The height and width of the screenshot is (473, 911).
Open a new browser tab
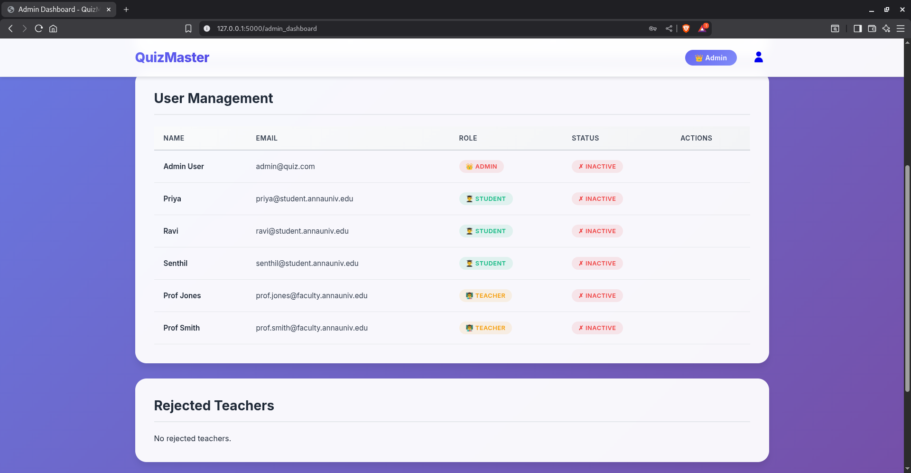[x=126, y=9]
